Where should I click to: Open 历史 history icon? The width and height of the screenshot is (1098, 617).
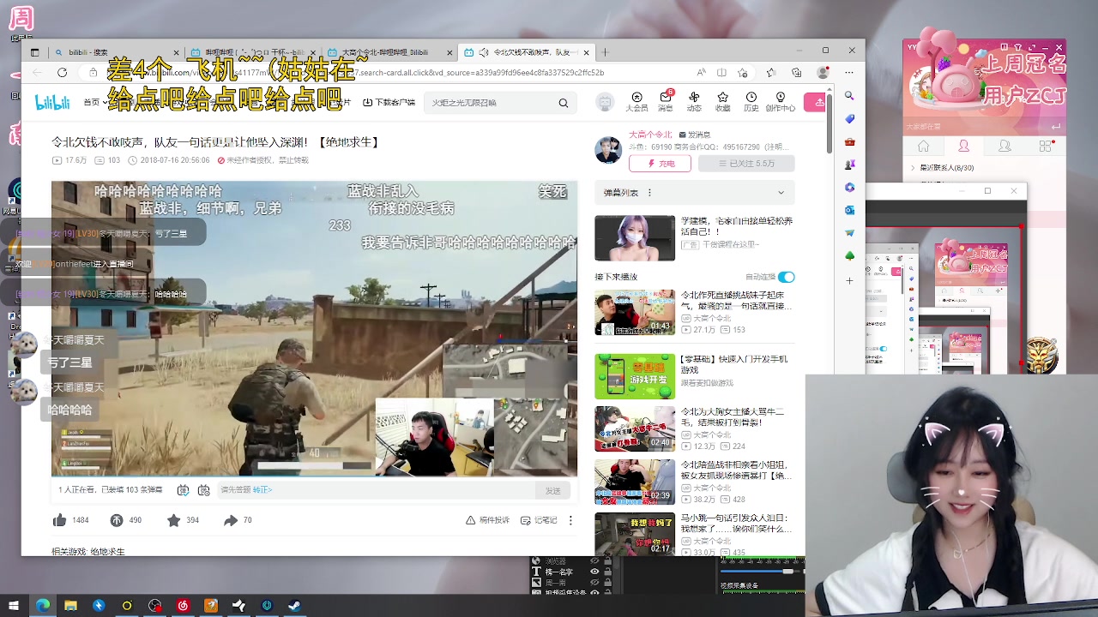click(751, 102)
